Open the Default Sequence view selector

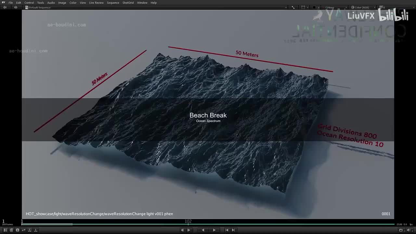coord(156,7)
